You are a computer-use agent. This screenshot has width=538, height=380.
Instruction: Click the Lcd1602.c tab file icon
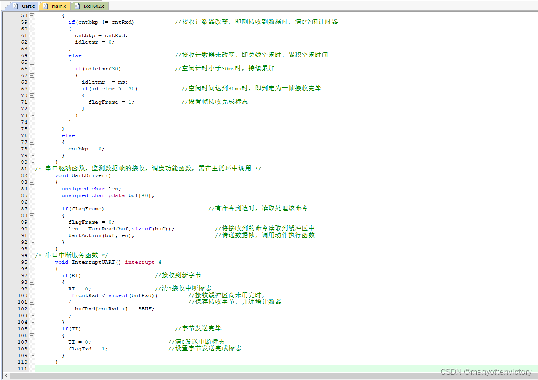(77, 6)
